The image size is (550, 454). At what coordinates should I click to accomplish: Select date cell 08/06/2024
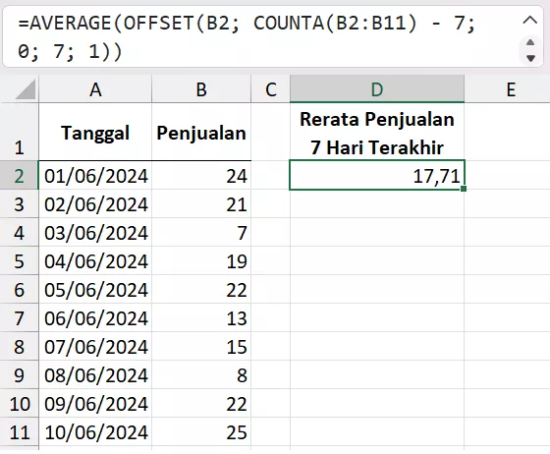95,374
